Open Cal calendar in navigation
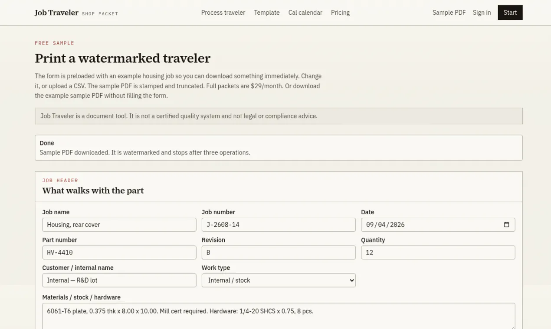This screenshot has width=551, height=329. (x=305, y=13)
